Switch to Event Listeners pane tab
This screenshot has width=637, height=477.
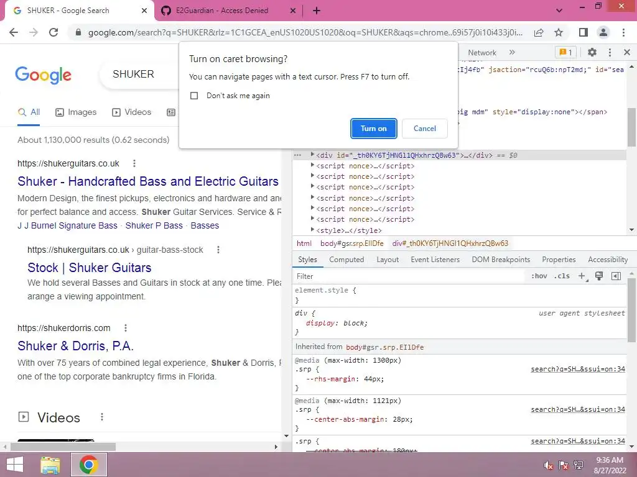click(435, 260)
